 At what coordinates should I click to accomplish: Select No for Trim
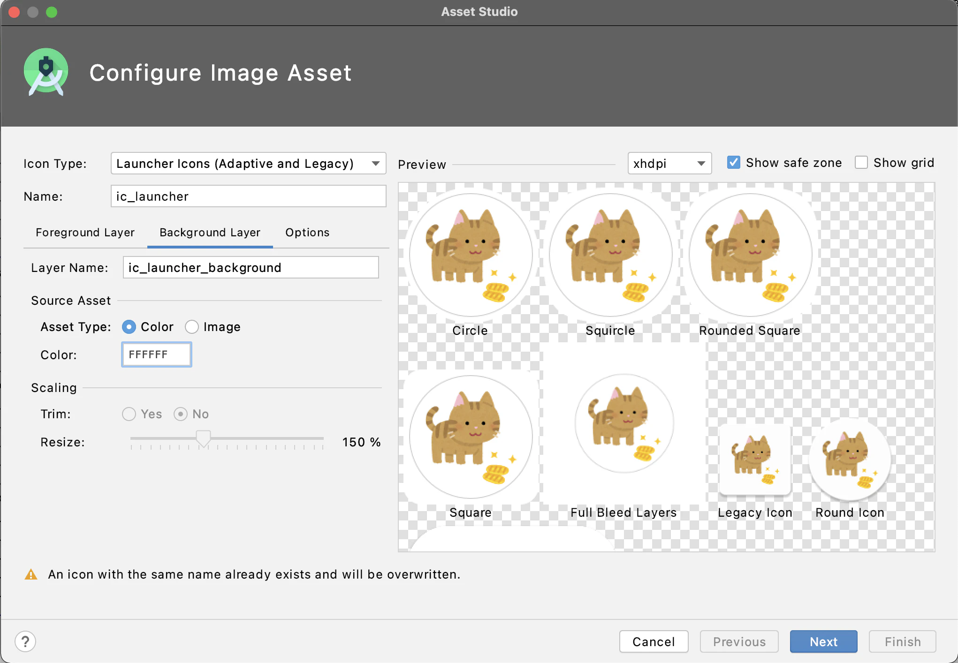pyautogui.click(x=181, y=414)
